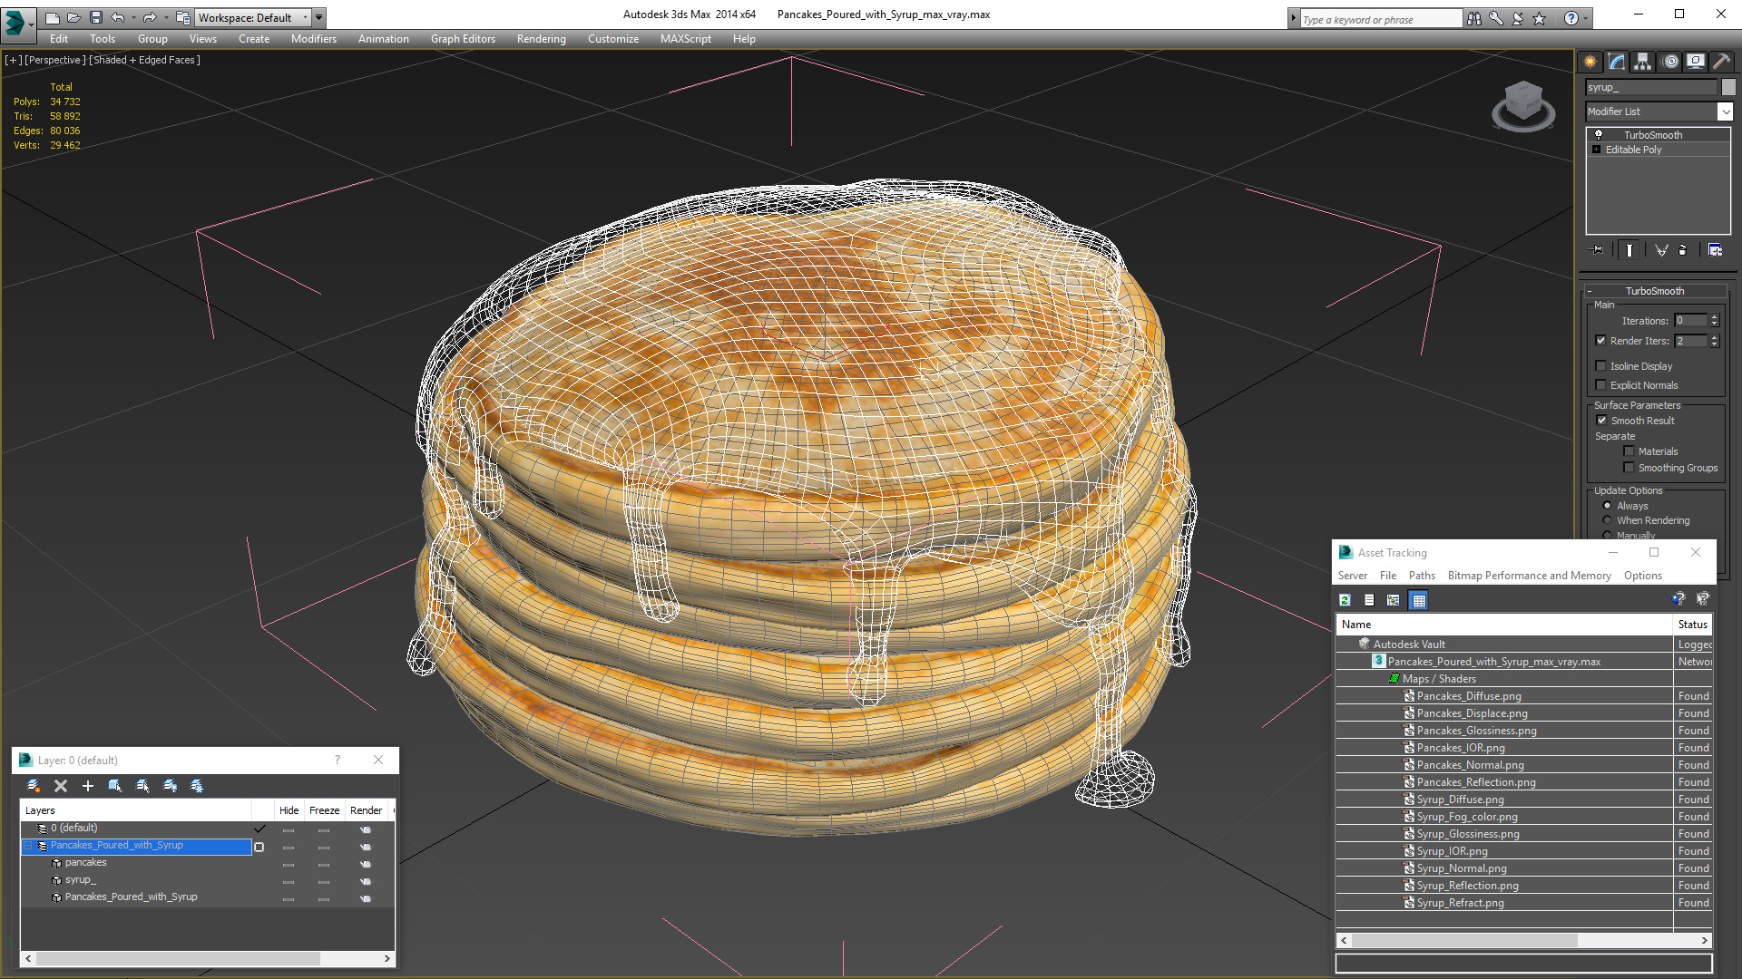Open the Display command panel tab

tap(1696, 62)
